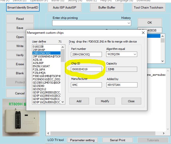Click the log horizontal scrollbar thumb
The image size is (171, 144).
pos(103,133)
